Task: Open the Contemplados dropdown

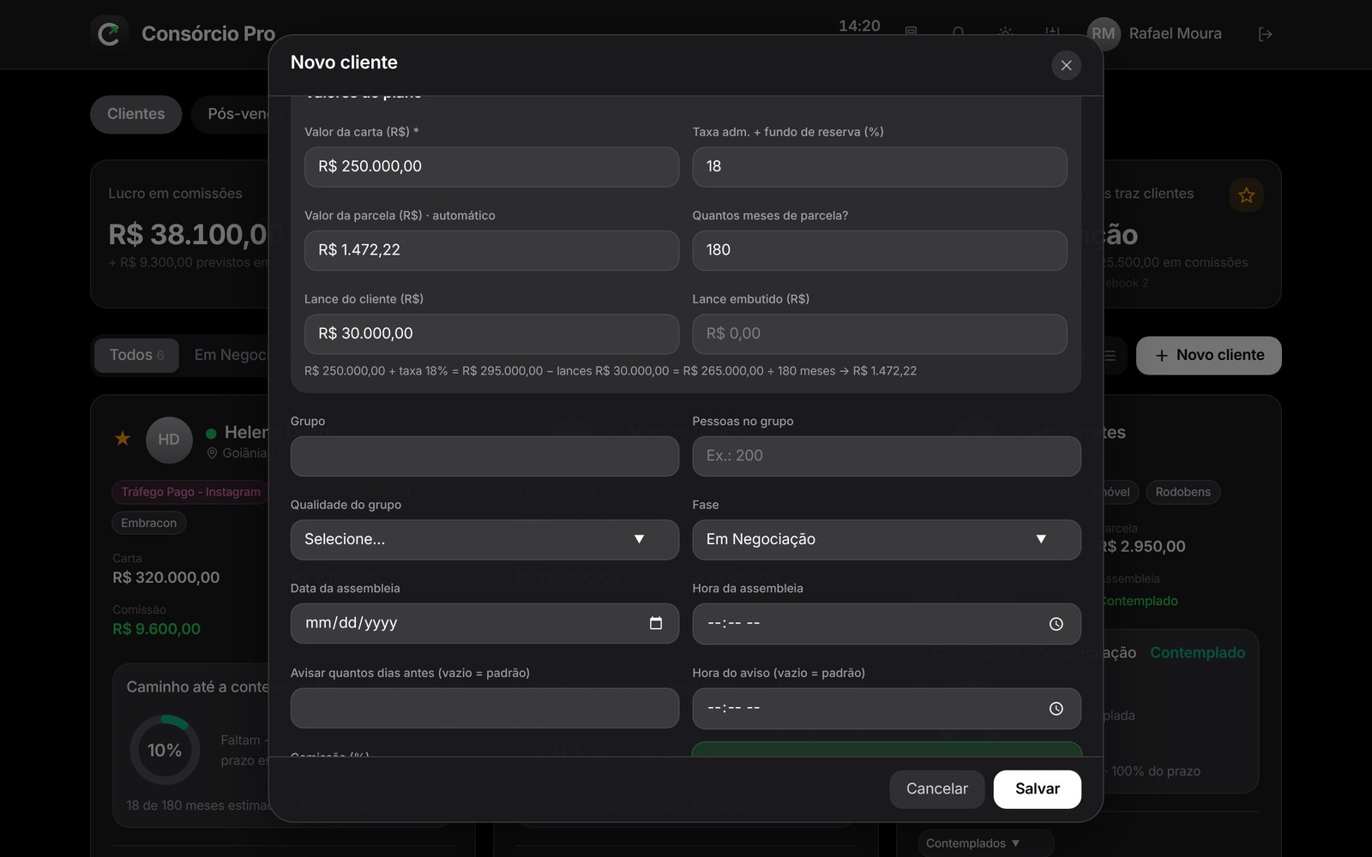Action: [x=986, y=843]
